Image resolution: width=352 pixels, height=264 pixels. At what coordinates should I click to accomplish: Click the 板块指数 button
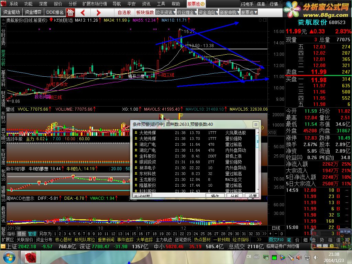point(145,13)
